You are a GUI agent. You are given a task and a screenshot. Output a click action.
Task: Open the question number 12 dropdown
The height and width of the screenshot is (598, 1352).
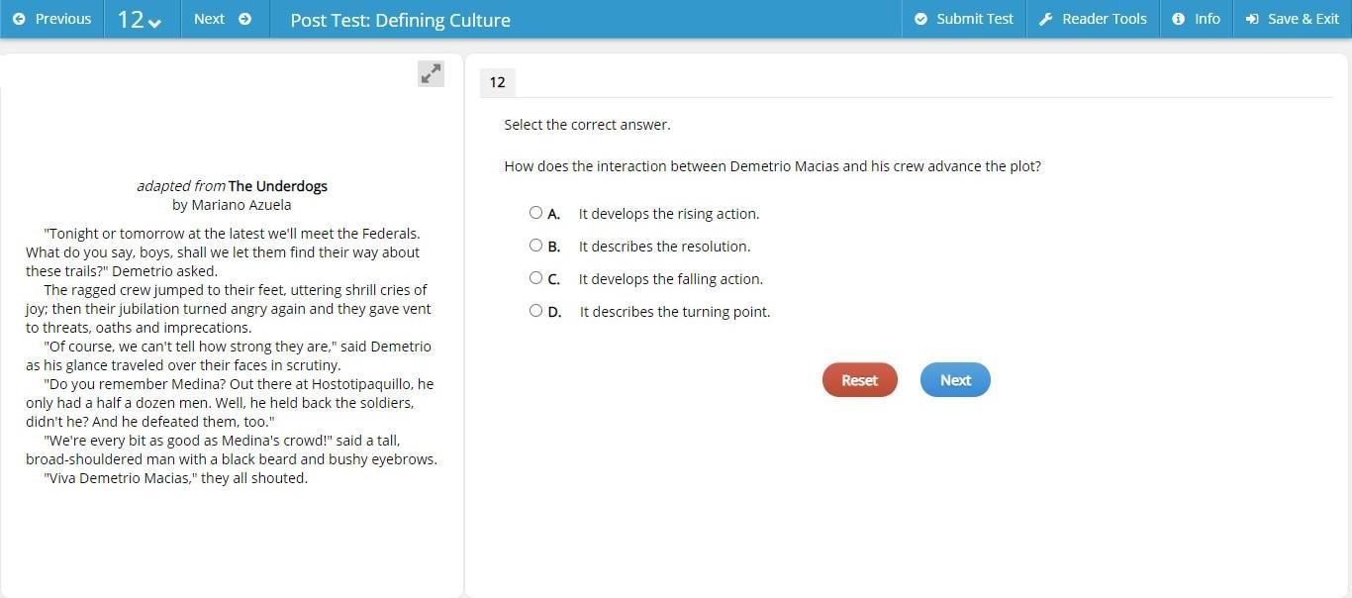[x=141, y=20]
